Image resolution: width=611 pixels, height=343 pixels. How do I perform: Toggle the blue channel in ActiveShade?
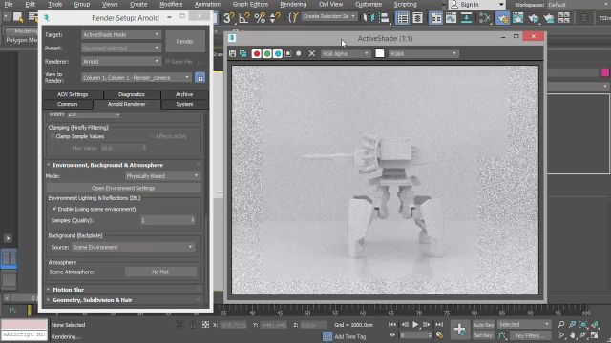[278, 53]
